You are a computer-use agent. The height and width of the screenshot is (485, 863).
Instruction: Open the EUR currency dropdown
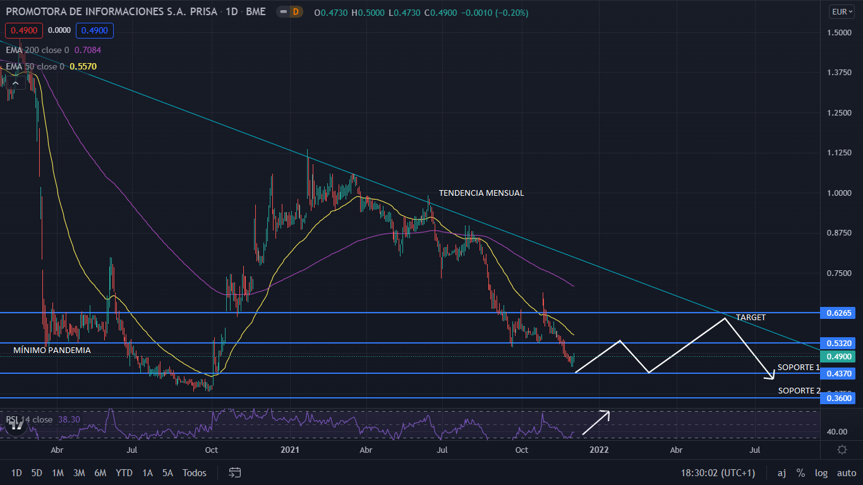coord(842,11)
